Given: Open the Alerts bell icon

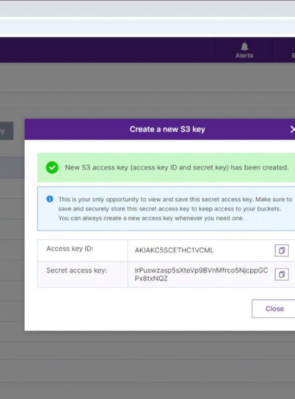Looking at the screenshot, I should tap(245, 47).
